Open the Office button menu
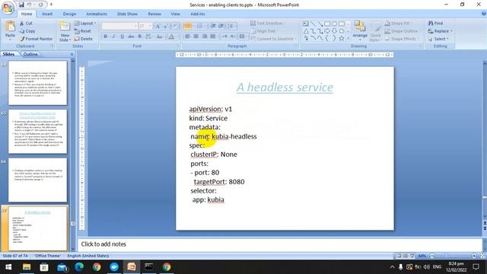Viewport: 487px width, 274px height. (8, 8)
